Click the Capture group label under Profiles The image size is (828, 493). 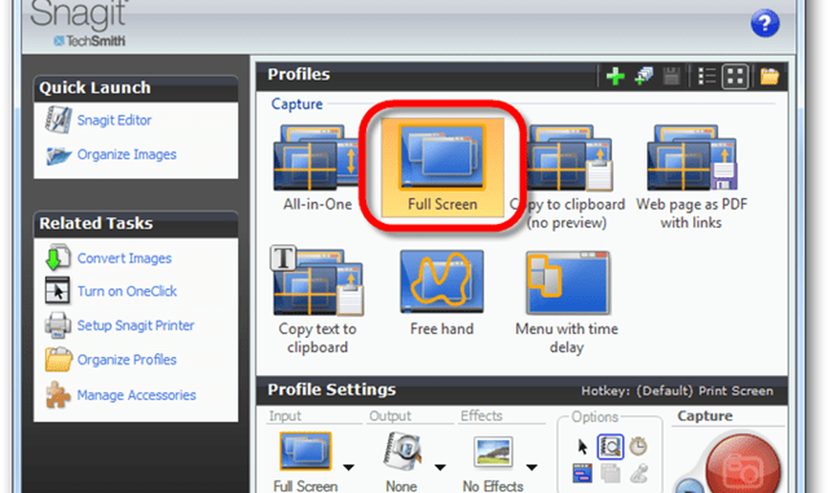tap(296, 104)
